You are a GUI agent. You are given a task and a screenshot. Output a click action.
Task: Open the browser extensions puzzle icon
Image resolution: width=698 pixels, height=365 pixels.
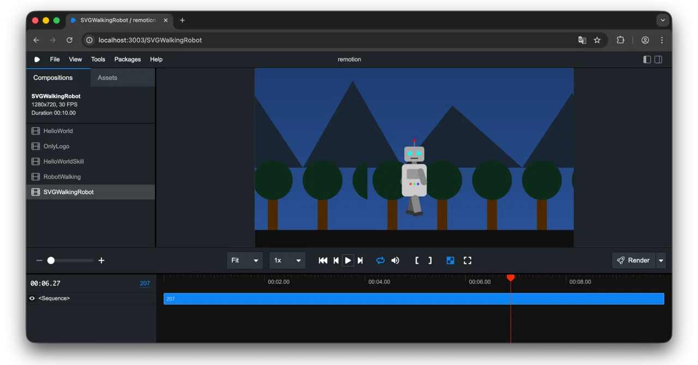pos(620,40)
